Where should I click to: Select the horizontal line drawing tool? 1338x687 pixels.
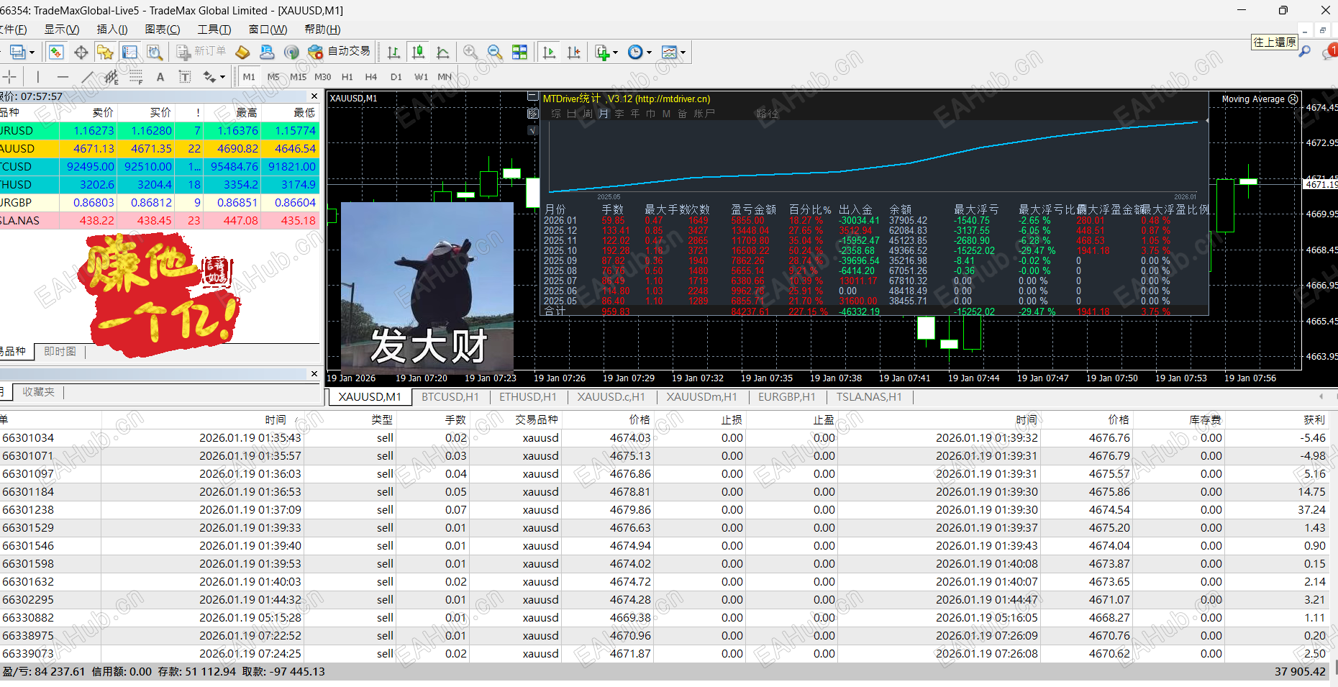[x=63, y=76]
